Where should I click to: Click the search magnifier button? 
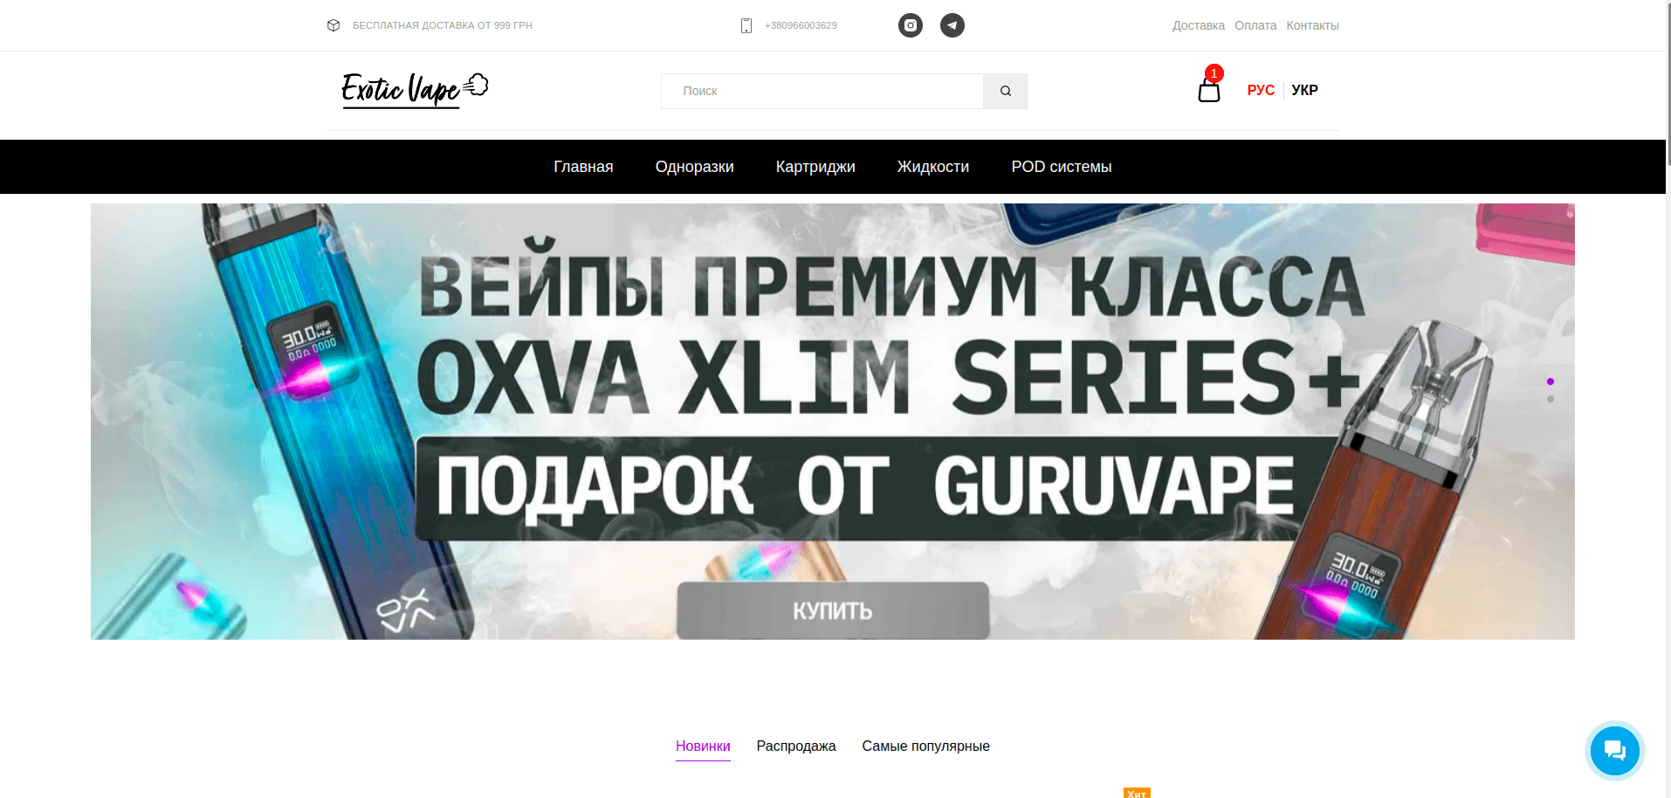1005,91
